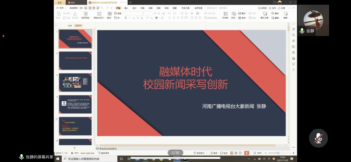This screenshot has height=162, width=351.
Task: Click the 演示工具 presentation tools icon
Action: pos(264,14)
